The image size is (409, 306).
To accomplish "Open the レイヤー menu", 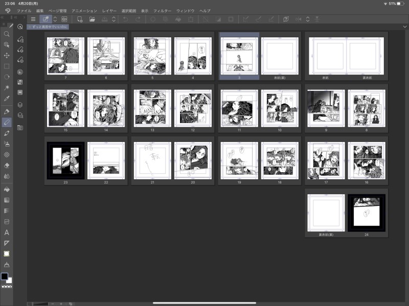I will click(x=109, y=11).
